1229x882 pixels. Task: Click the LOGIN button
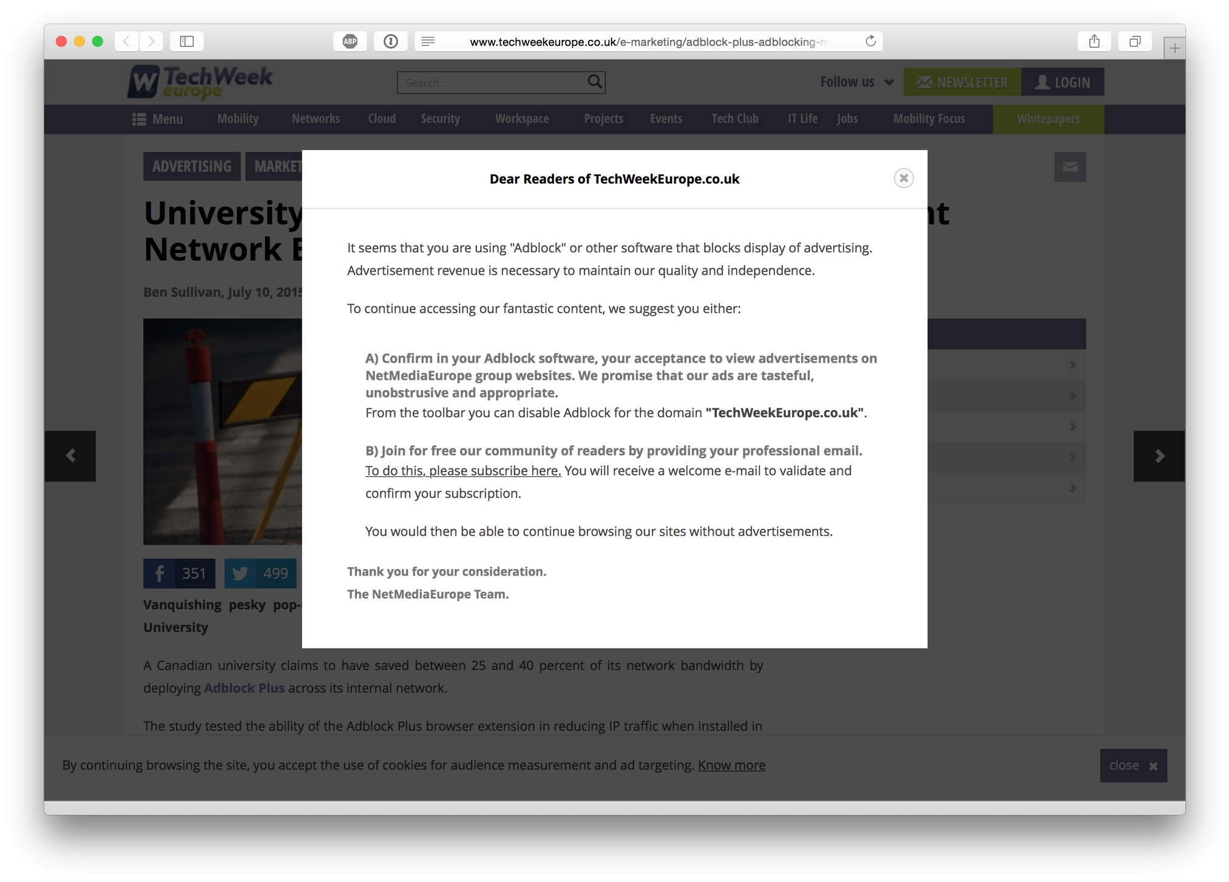[1062, 82]
